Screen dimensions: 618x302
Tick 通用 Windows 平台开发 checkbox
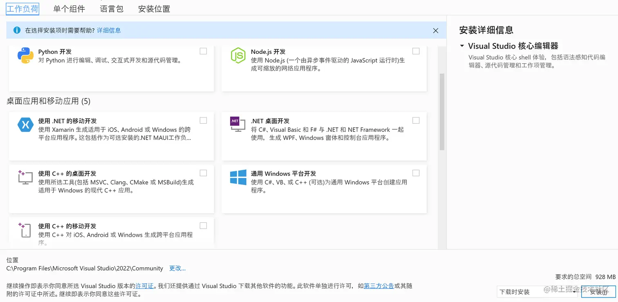416,173
